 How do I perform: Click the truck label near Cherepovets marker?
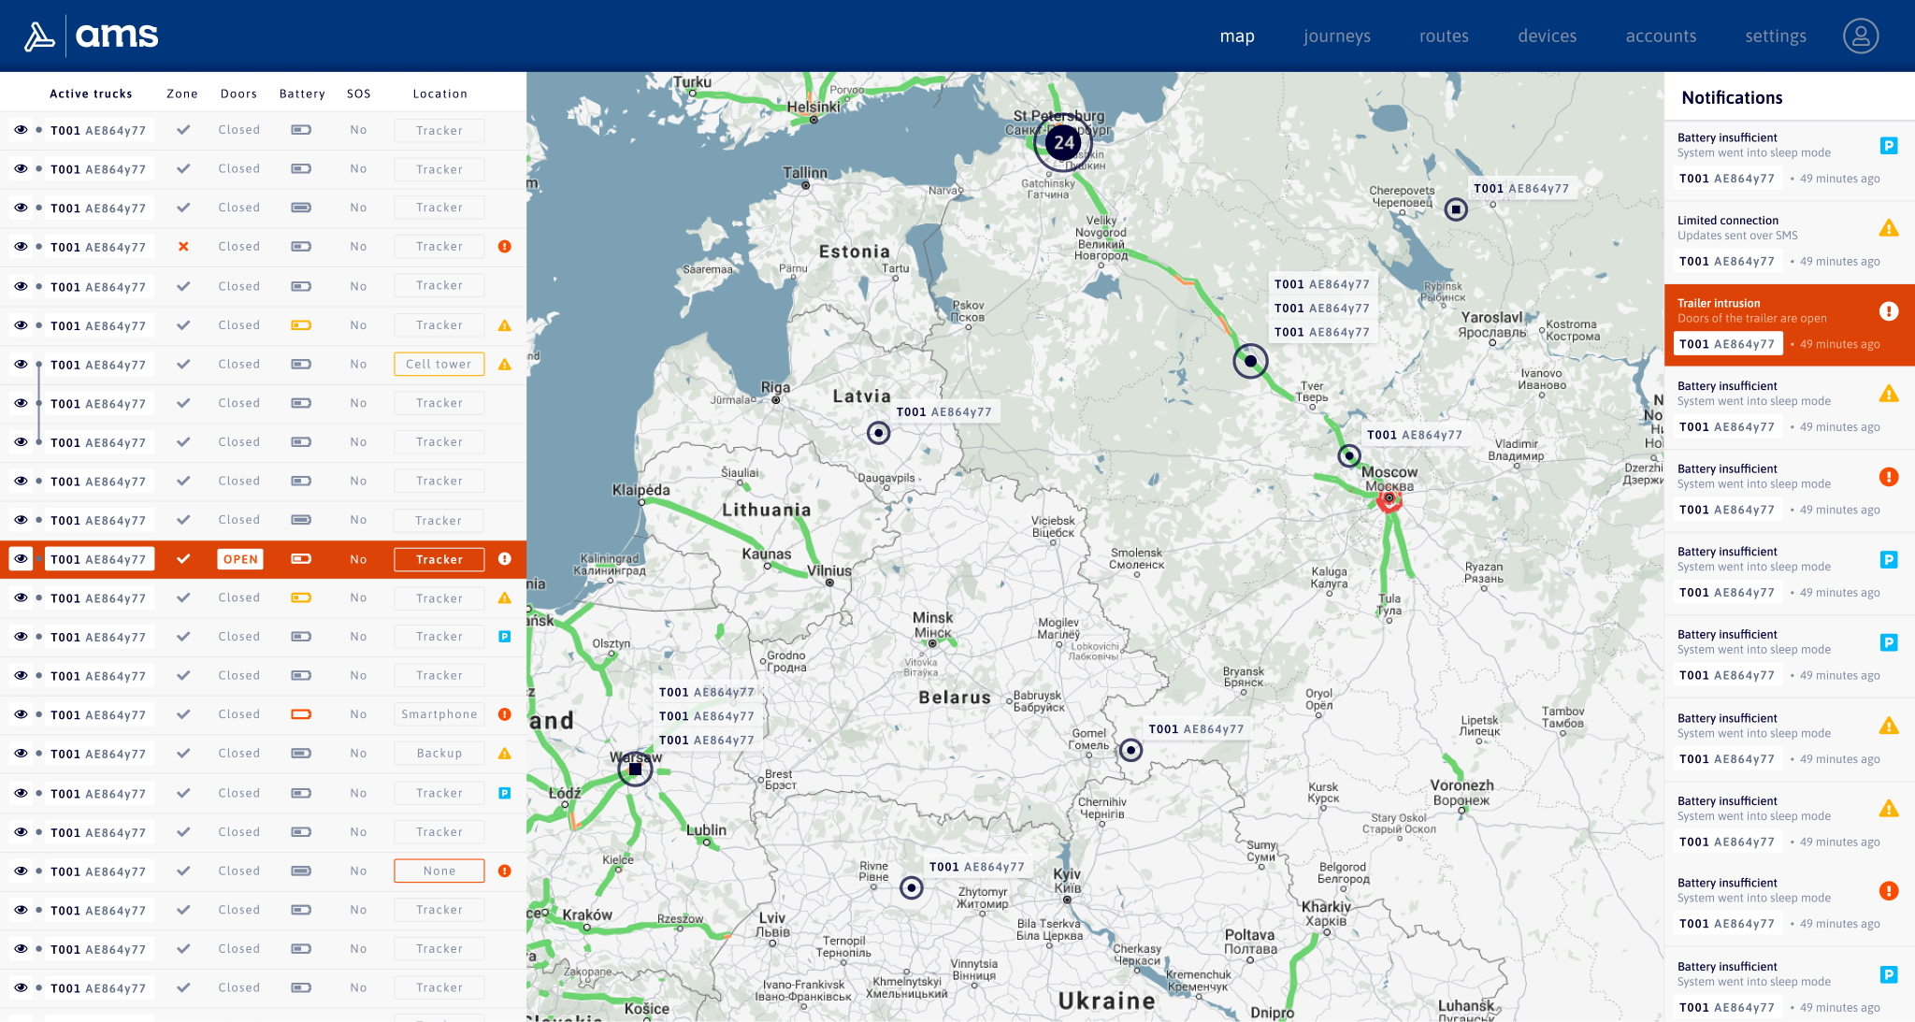point(1521,188)
